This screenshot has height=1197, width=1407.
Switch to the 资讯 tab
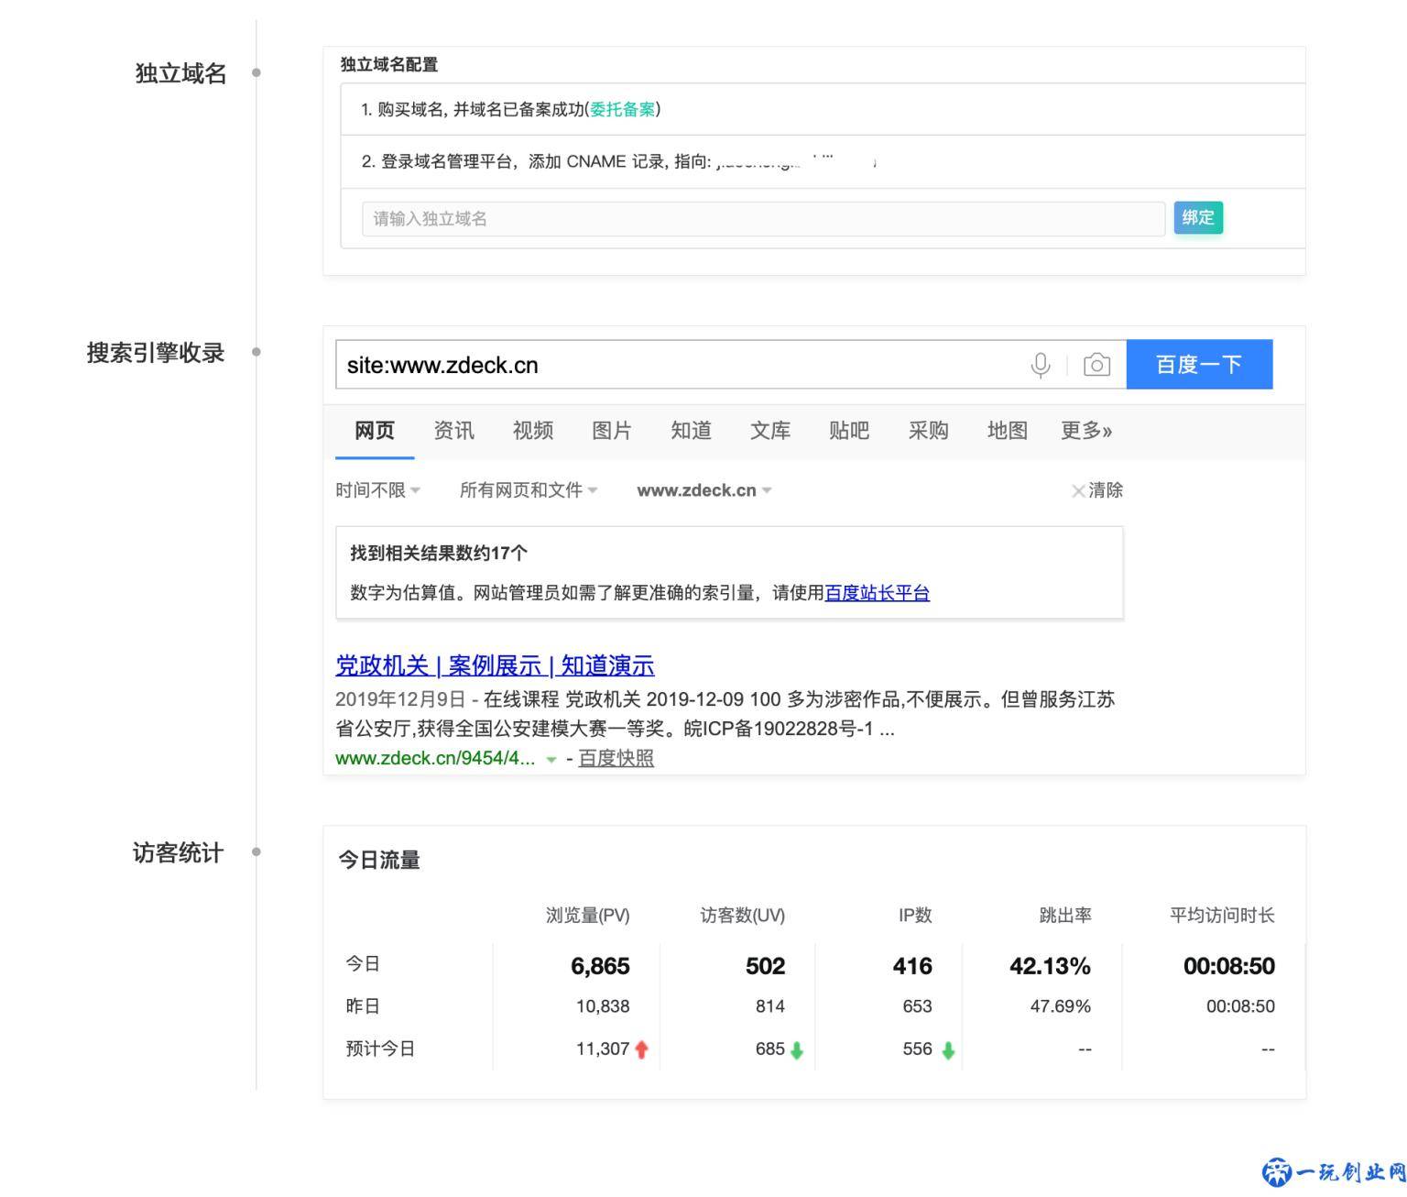point(453,431)
